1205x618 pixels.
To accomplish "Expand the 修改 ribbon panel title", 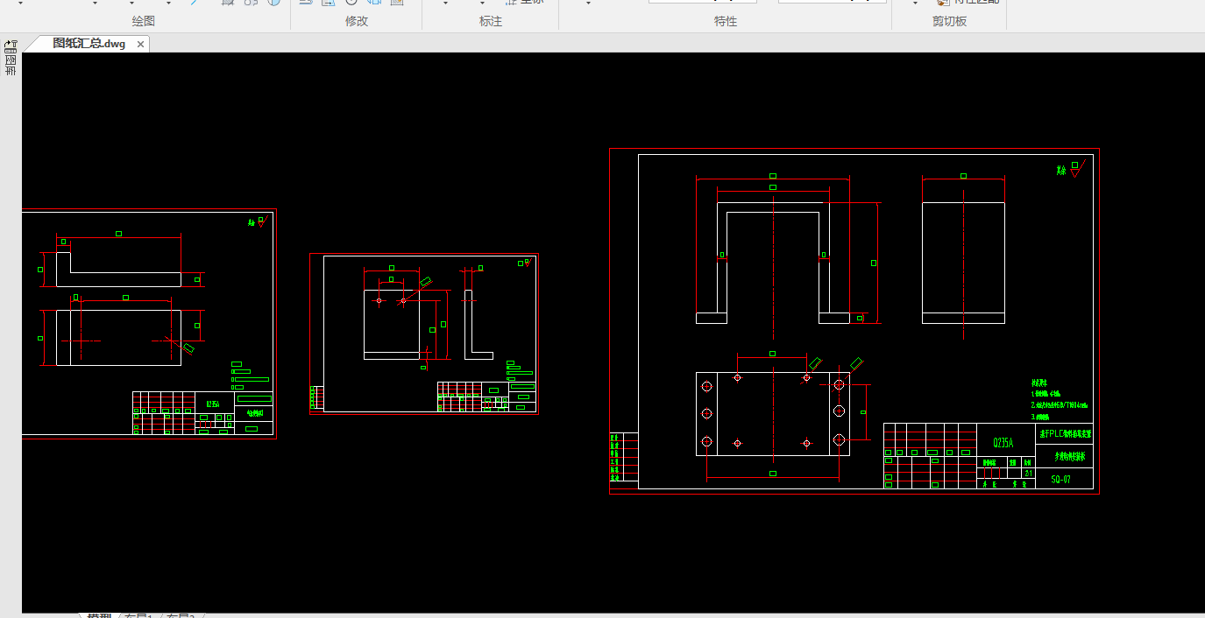I will tap(357, 21).
